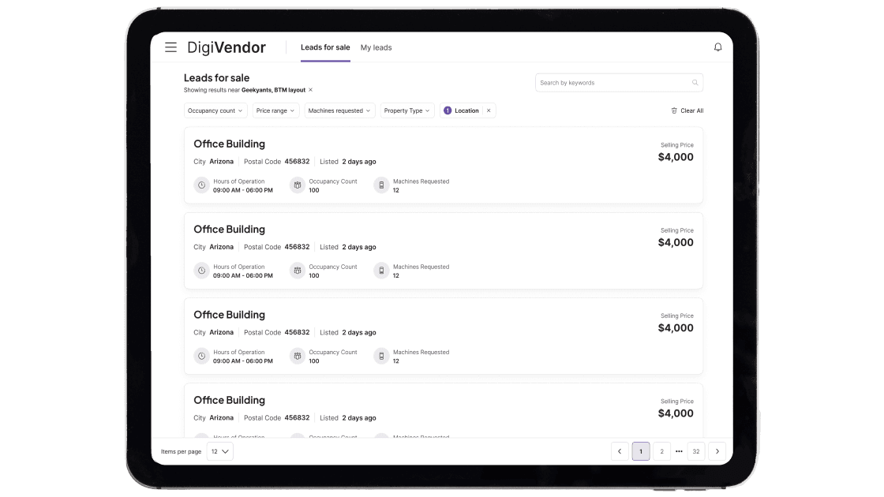Click machines icon in first Office Building card
The width and height of the screenshot is (884, 497).
point(382,185)
